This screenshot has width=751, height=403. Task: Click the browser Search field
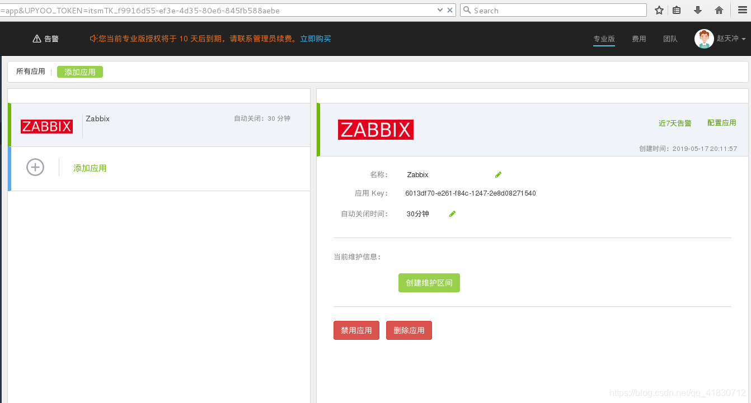coord(553,10)
